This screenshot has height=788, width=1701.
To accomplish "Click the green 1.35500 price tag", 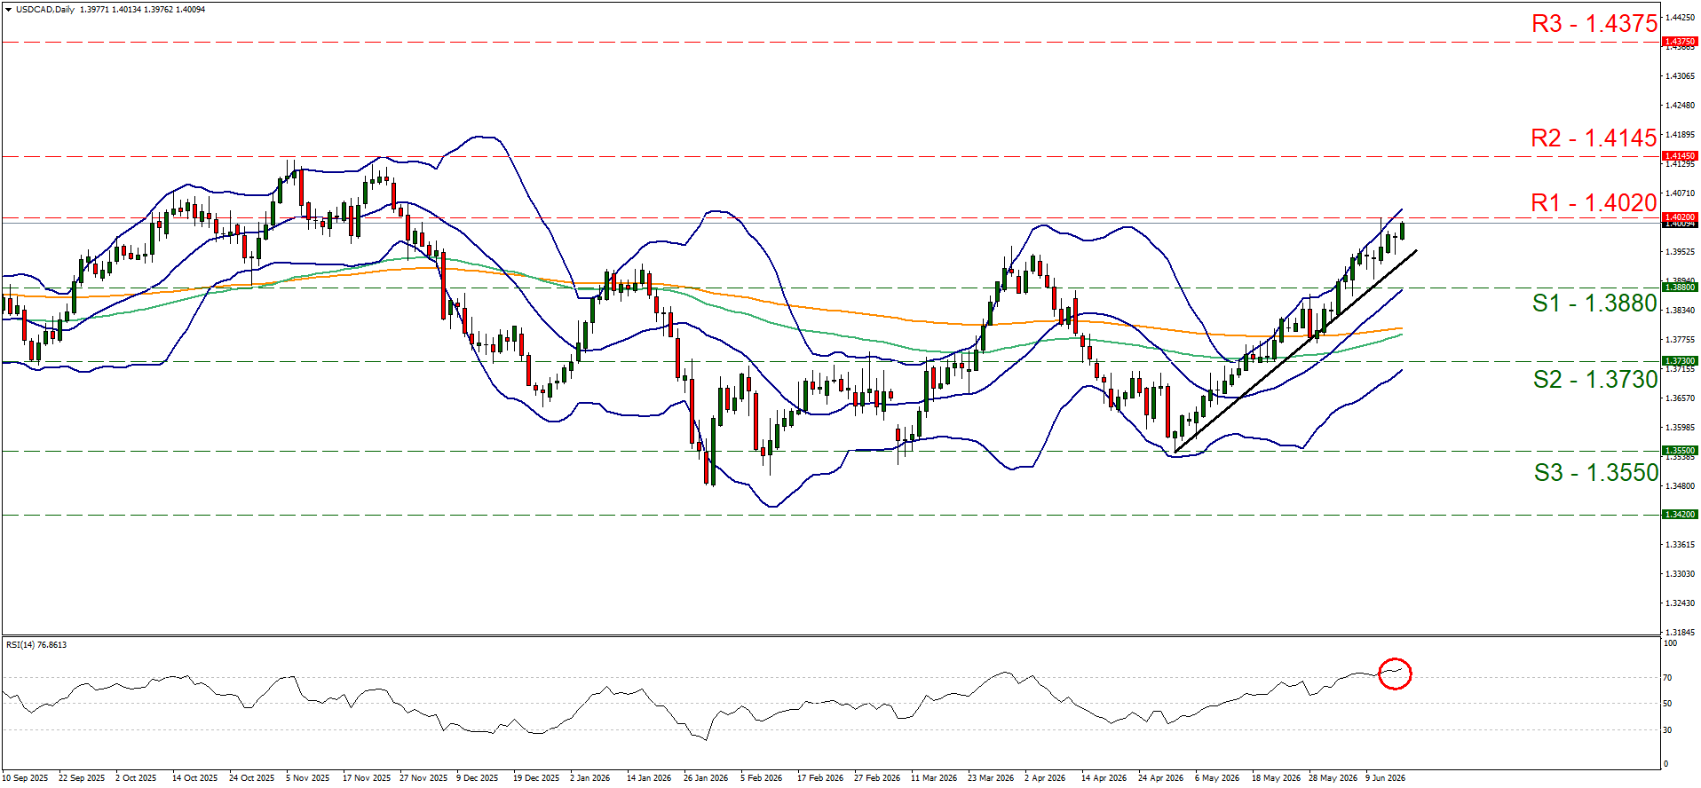I will 1680,451.
